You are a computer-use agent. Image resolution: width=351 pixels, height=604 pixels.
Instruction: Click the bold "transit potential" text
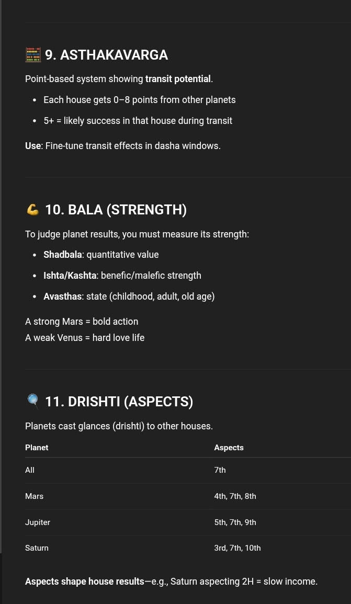pos(178,79)
